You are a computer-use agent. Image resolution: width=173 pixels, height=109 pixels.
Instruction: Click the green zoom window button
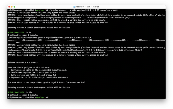14,7
